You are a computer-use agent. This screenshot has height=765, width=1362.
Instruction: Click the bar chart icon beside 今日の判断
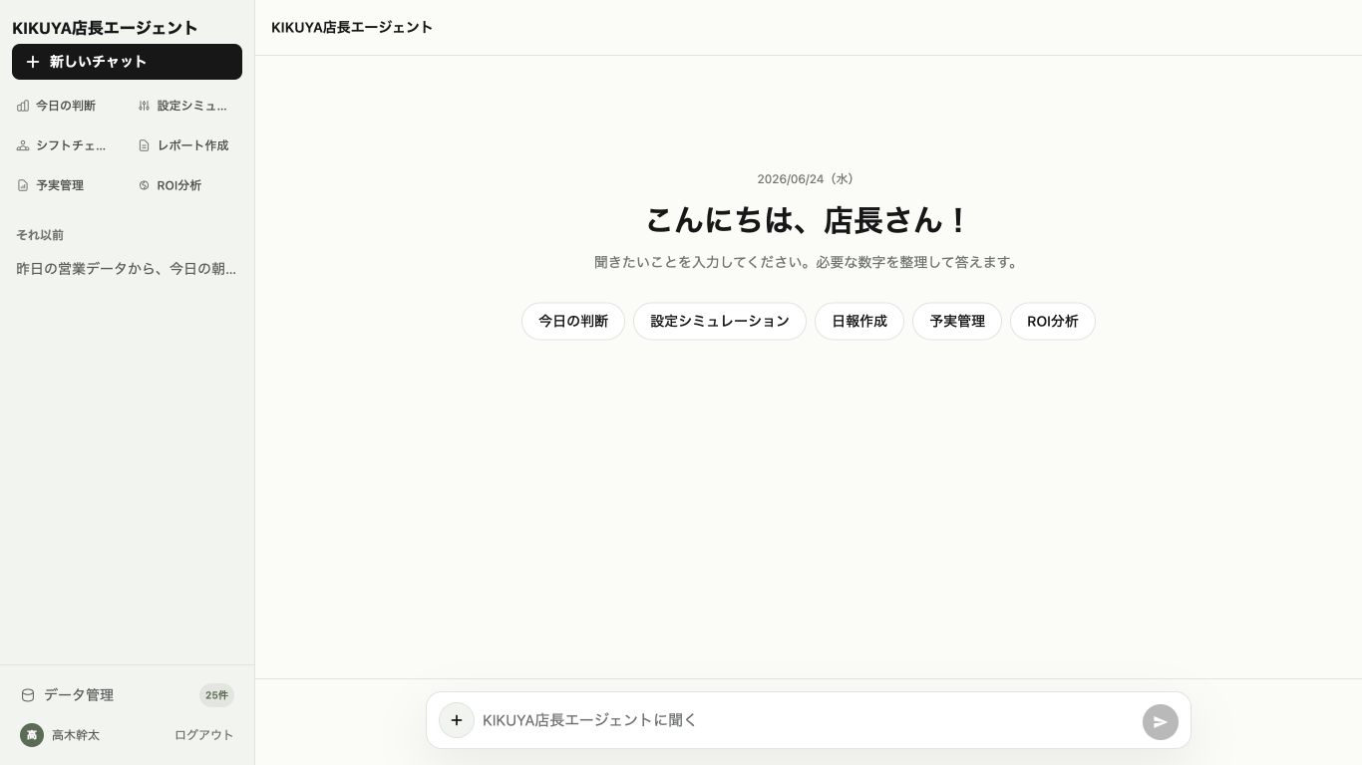[x=23, y=106]
